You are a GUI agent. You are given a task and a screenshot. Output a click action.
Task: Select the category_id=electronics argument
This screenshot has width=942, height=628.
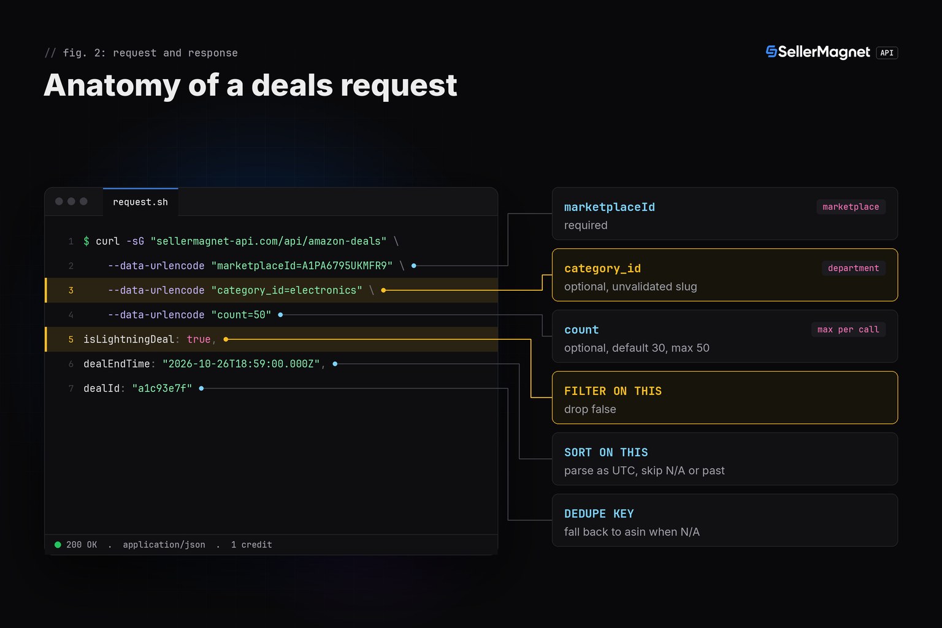tap(286, 290)
